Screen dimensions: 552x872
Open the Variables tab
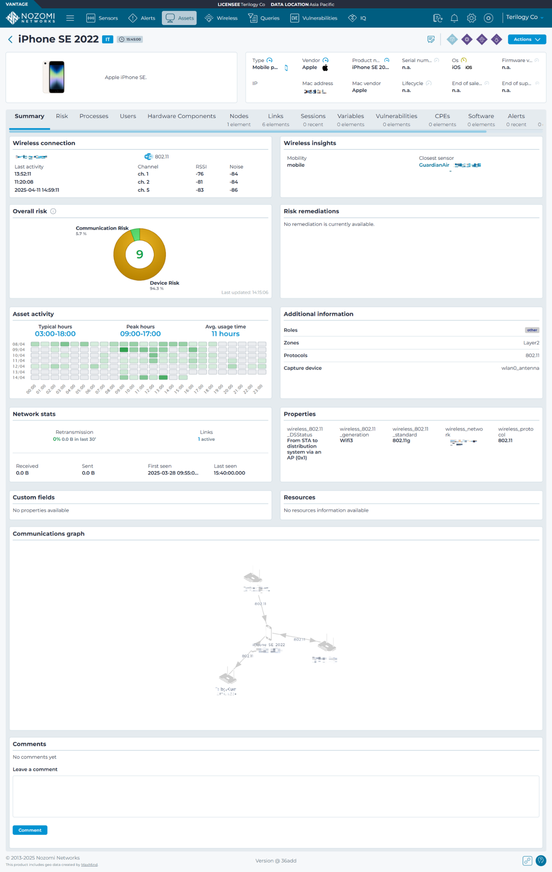click(350, 119)
